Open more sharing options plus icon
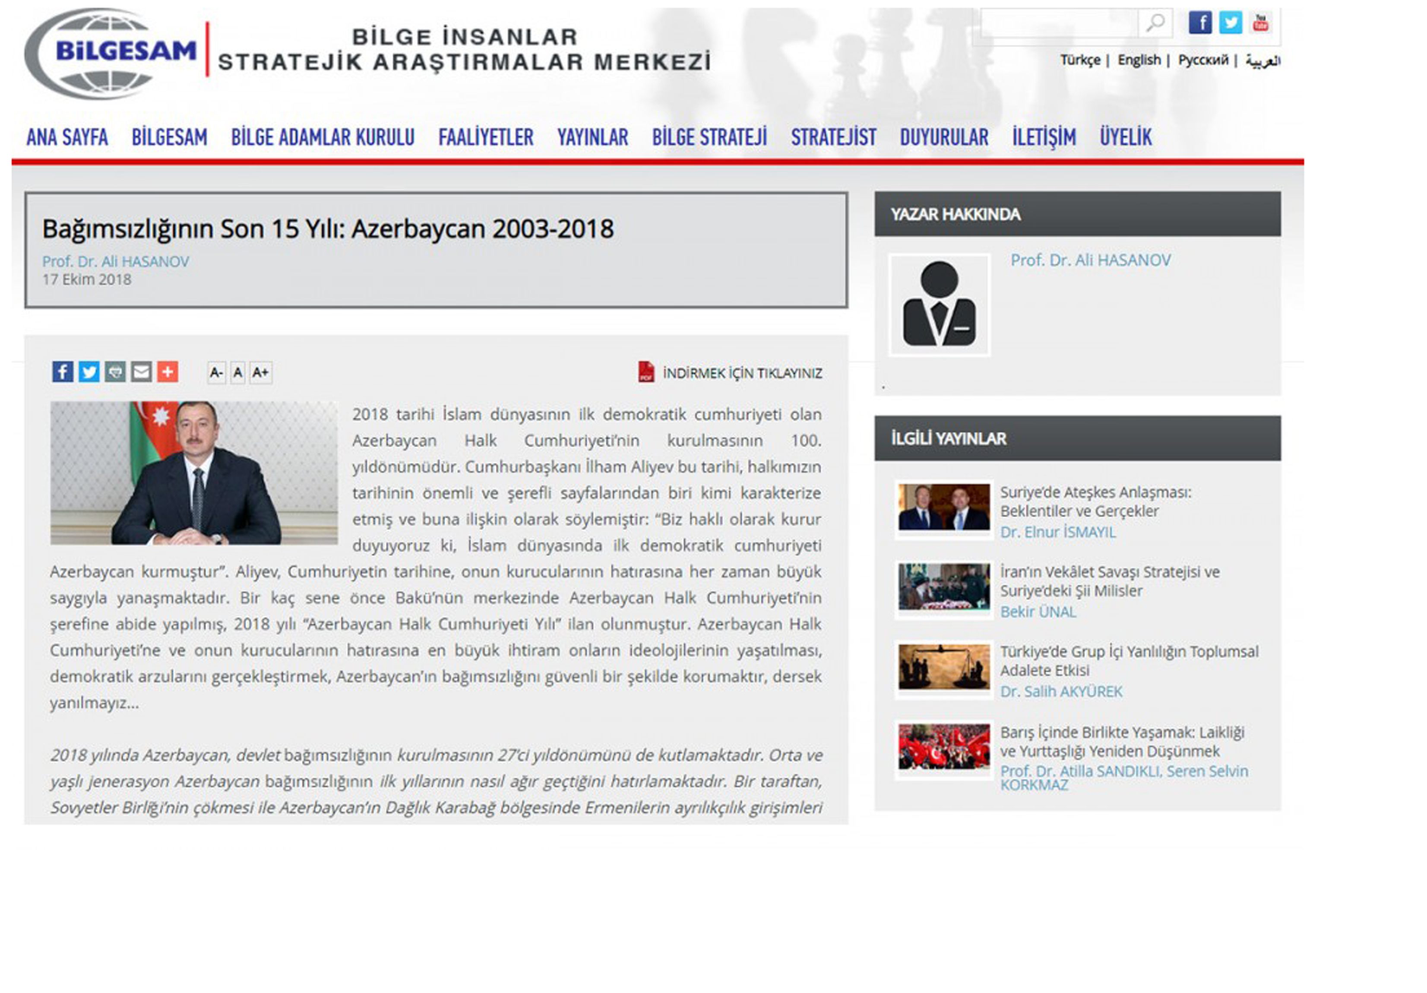This screenshot has width=1427, height=993. (167, 372)
